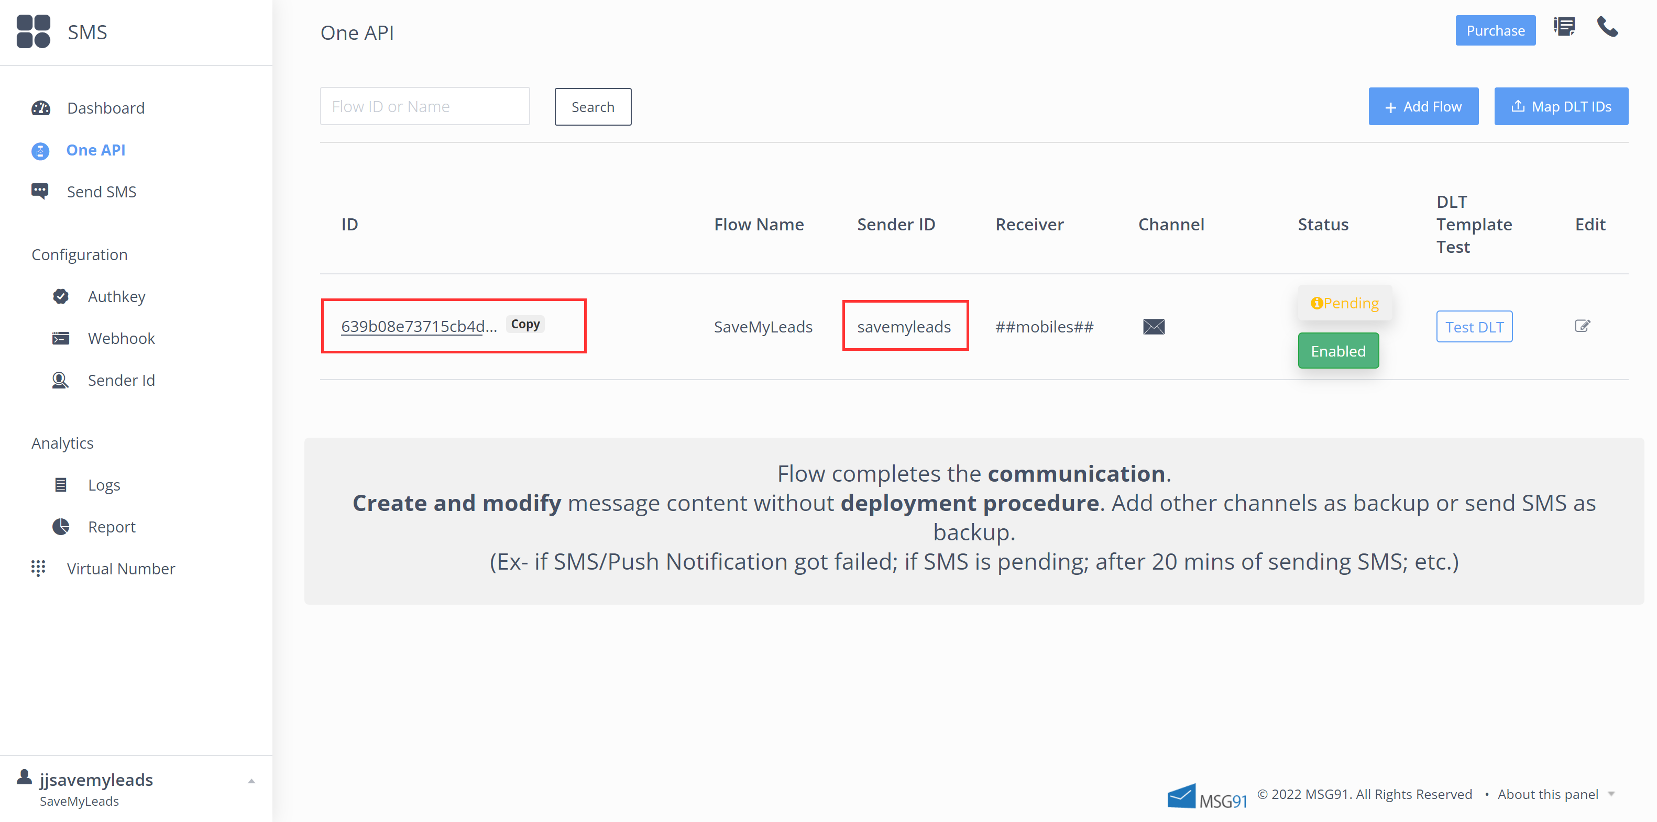Open Authkey configuration page
1657x822 pixels.
(x=116, y=296)
